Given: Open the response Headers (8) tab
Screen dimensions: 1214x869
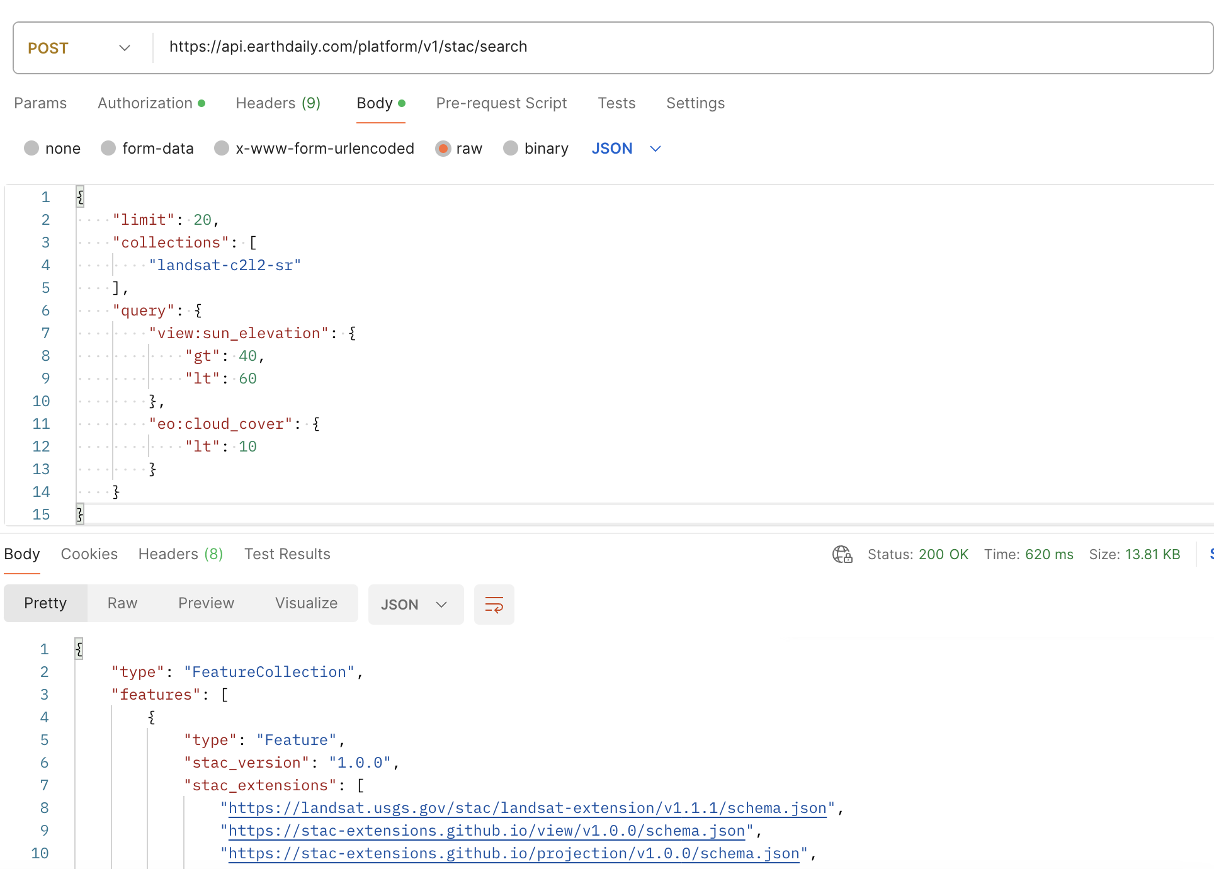Looking at the screenshot, I should tap(181, 554).
